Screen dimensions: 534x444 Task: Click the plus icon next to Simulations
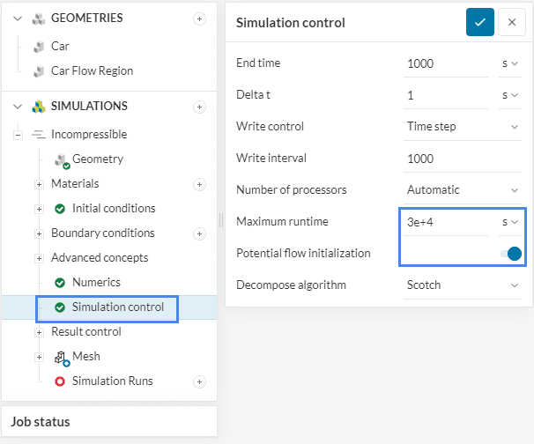(199, 107)
